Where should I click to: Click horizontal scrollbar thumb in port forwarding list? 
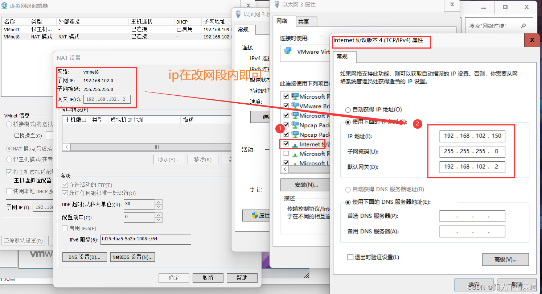(157, 147)
